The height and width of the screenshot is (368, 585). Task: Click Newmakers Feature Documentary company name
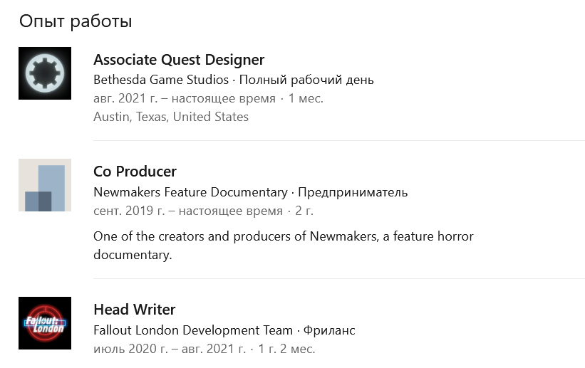click(x=190, y=192)
